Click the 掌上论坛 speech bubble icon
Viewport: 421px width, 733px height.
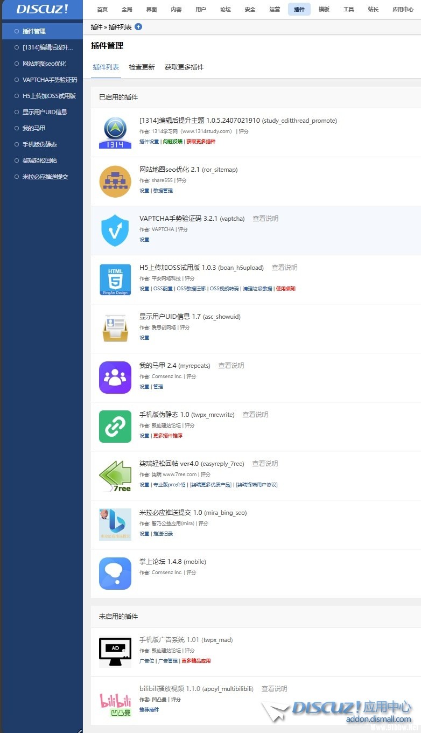(115, 574)
